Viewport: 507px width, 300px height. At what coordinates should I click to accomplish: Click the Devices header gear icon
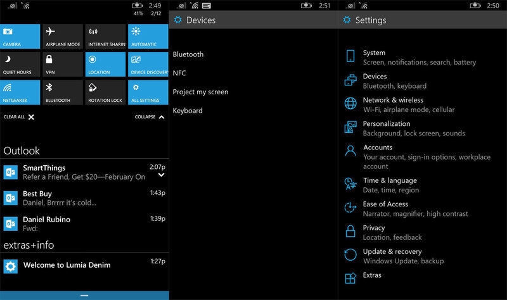click(178, 20)
